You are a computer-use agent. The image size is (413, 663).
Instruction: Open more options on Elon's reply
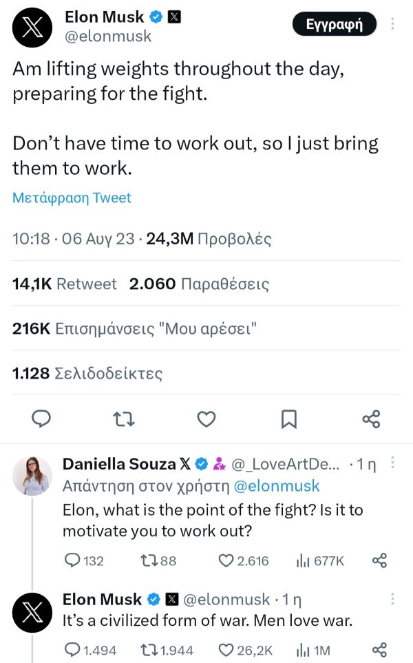pyautogui.click(x=393, y=598)
